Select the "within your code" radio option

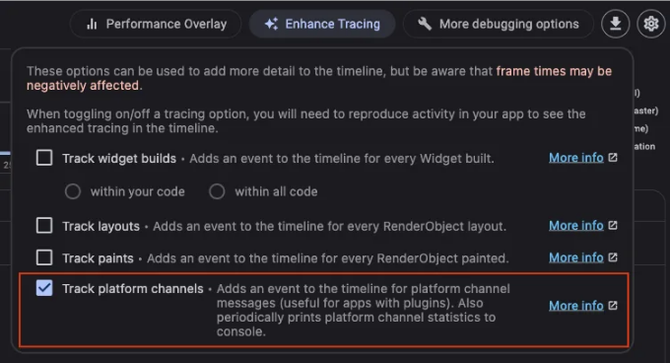tap(73, 191)
